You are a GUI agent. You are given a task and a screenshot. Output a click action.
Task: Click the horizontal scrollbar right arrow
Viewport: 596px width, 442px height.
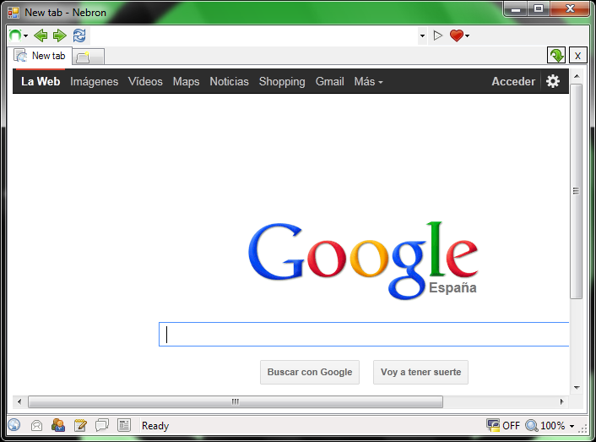[x=561, y=401]
